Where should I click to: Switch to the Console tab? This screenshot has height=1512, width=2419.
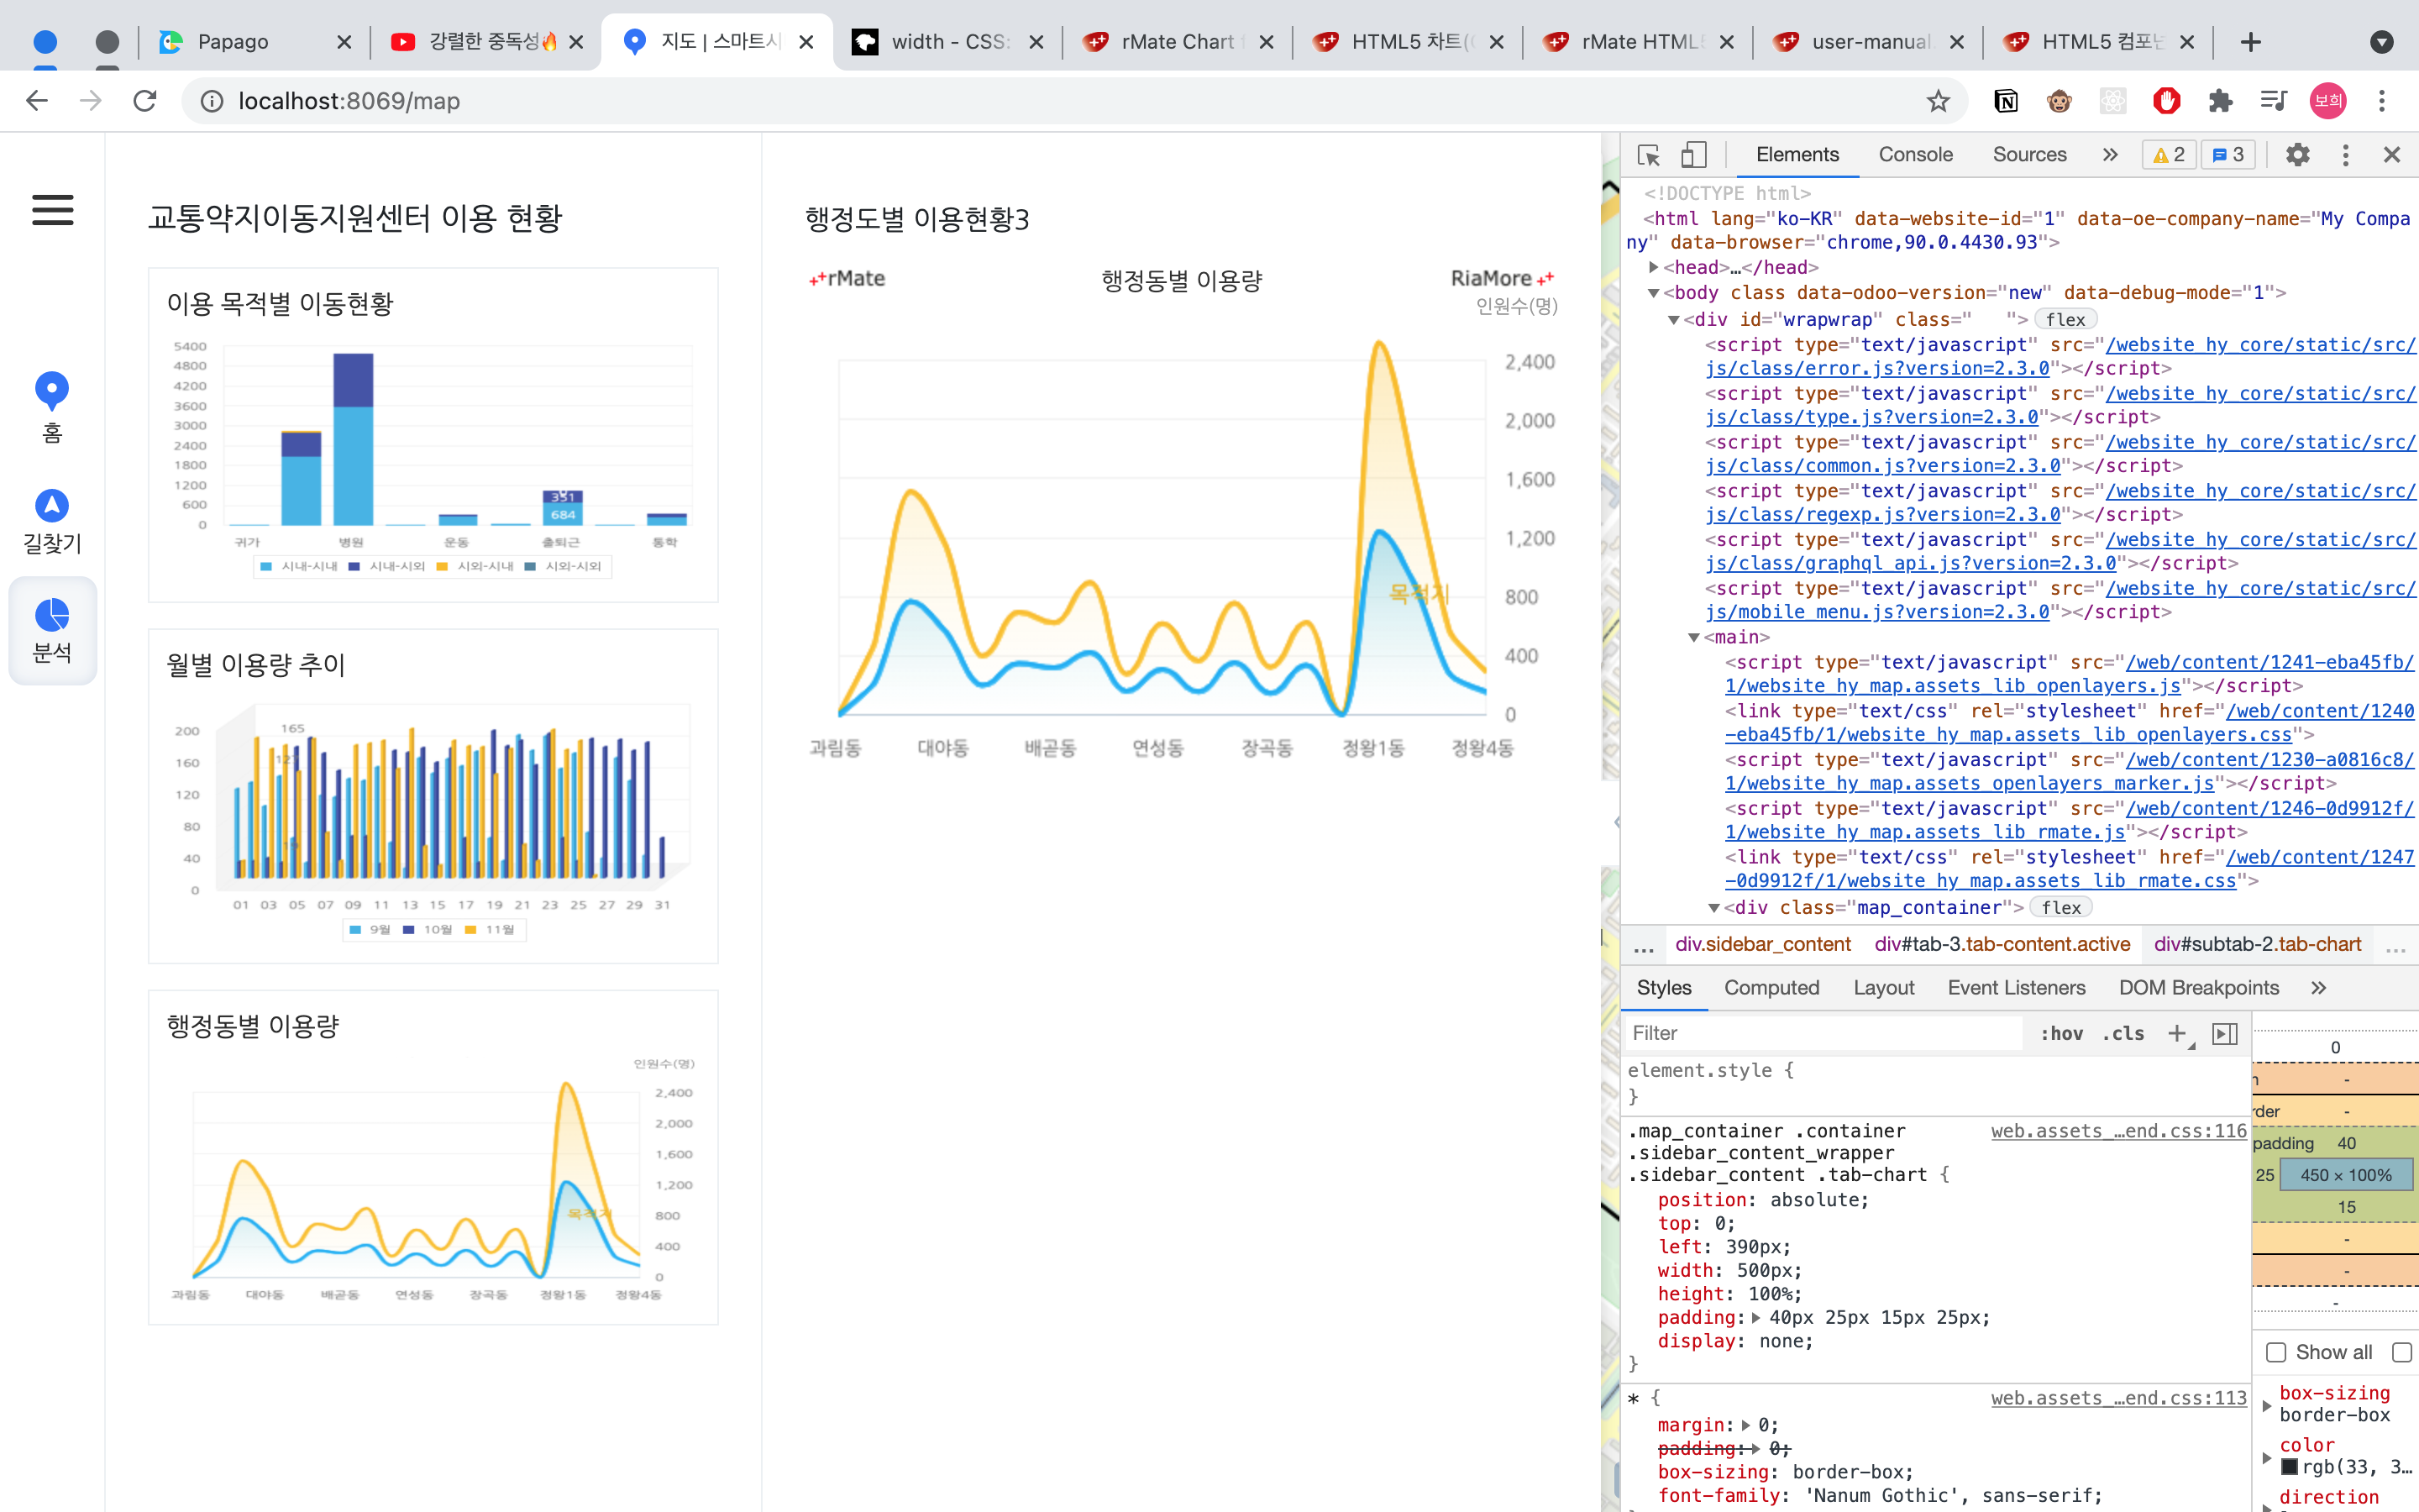(x=1915, y=155)
